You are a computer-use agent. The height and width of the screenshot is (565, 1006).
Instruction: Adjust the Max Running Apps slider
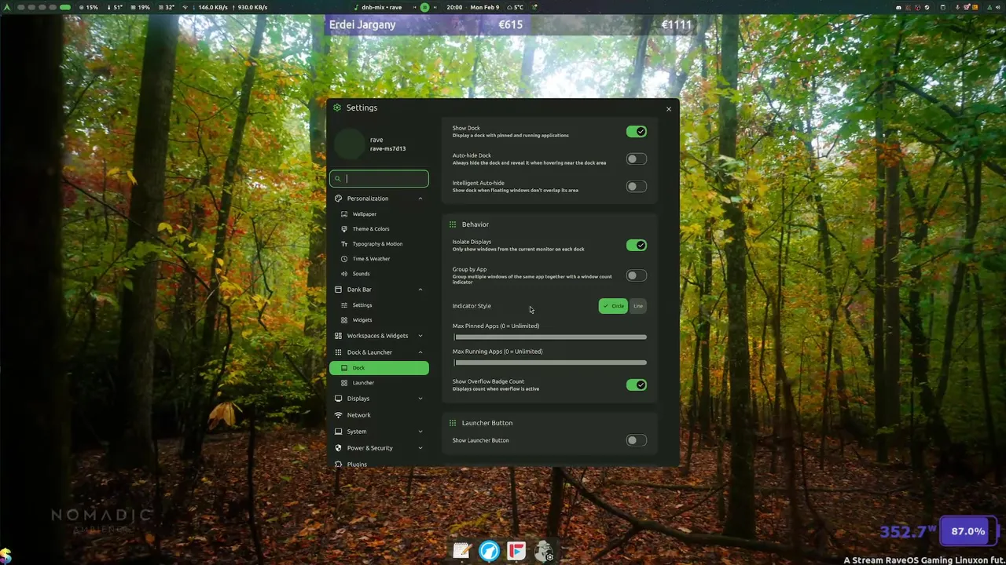[x=550, y=363]
